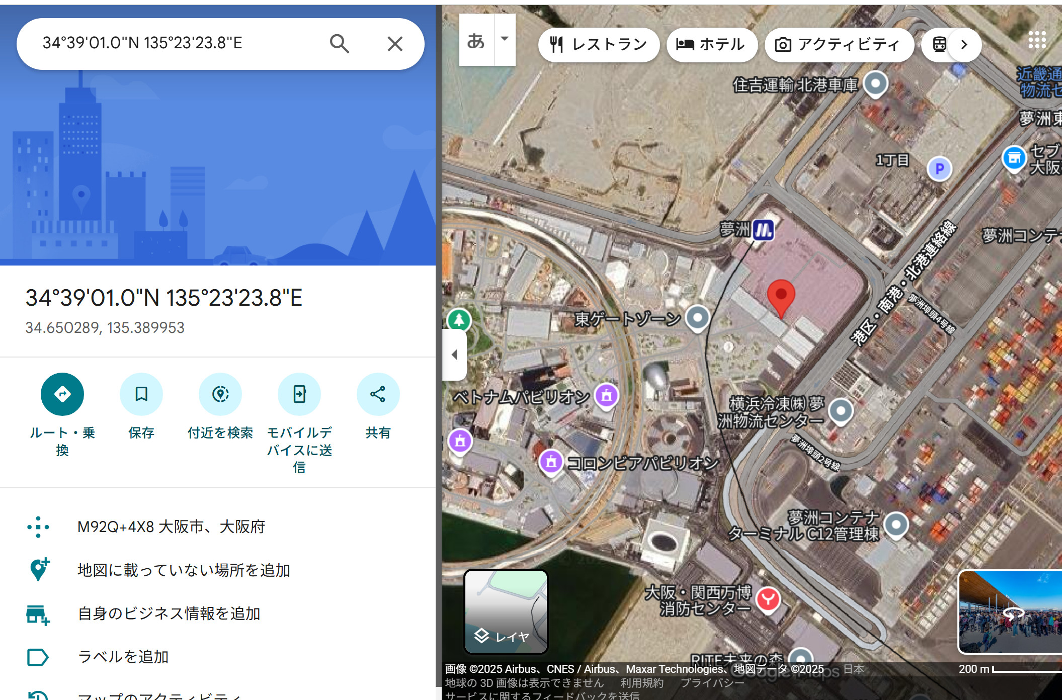The height and width of the screenshot is (700, 1062).
Task: Open the Street View photo thumbnail
Action: [x=1011, y=611]
